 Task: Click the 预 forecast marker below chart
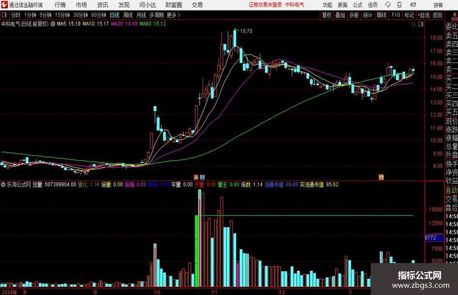[381, 177]
